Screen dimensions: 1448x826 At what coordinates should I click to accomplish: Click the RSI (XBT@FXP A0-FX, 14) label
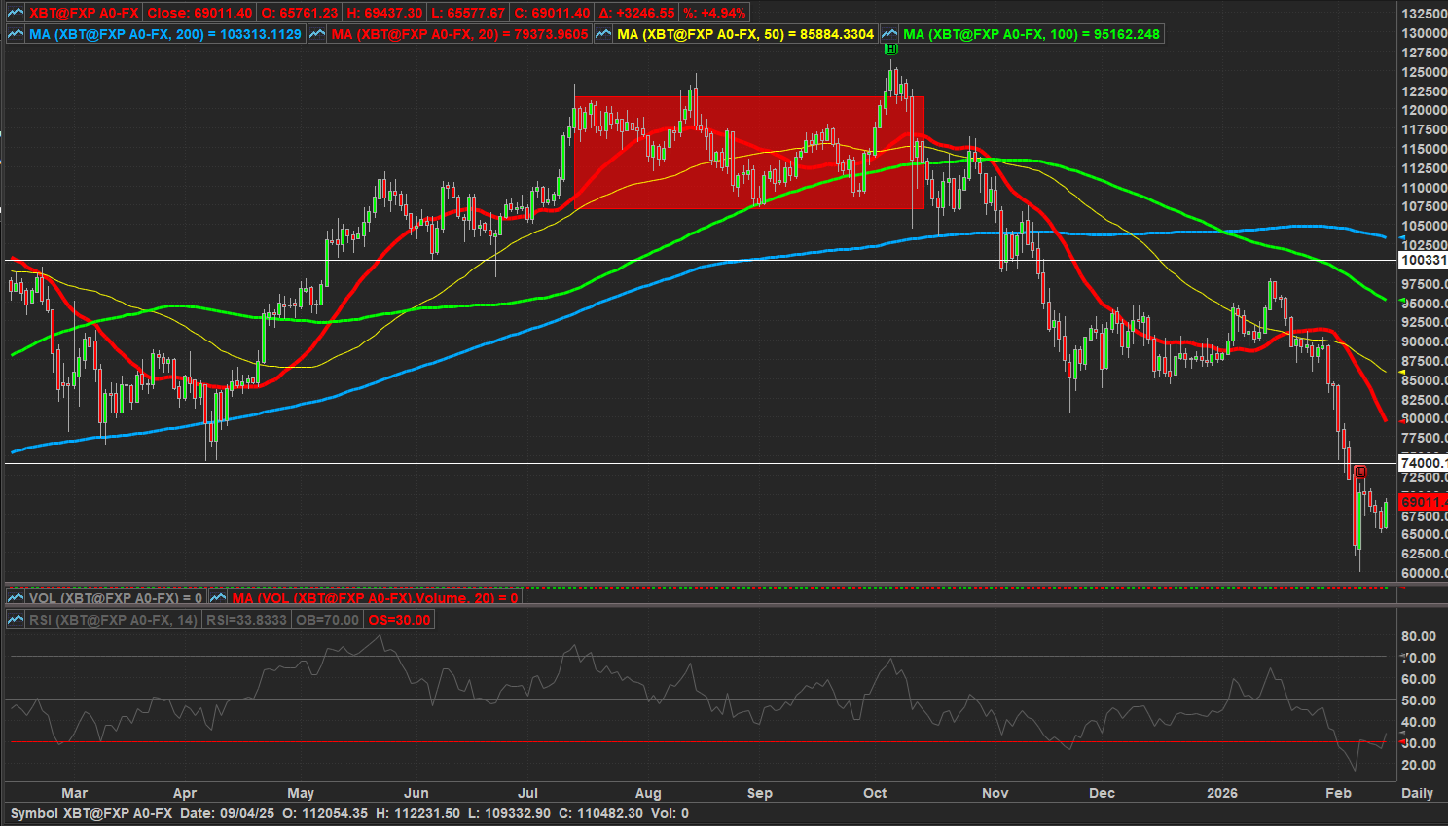(x=113, y=620)
